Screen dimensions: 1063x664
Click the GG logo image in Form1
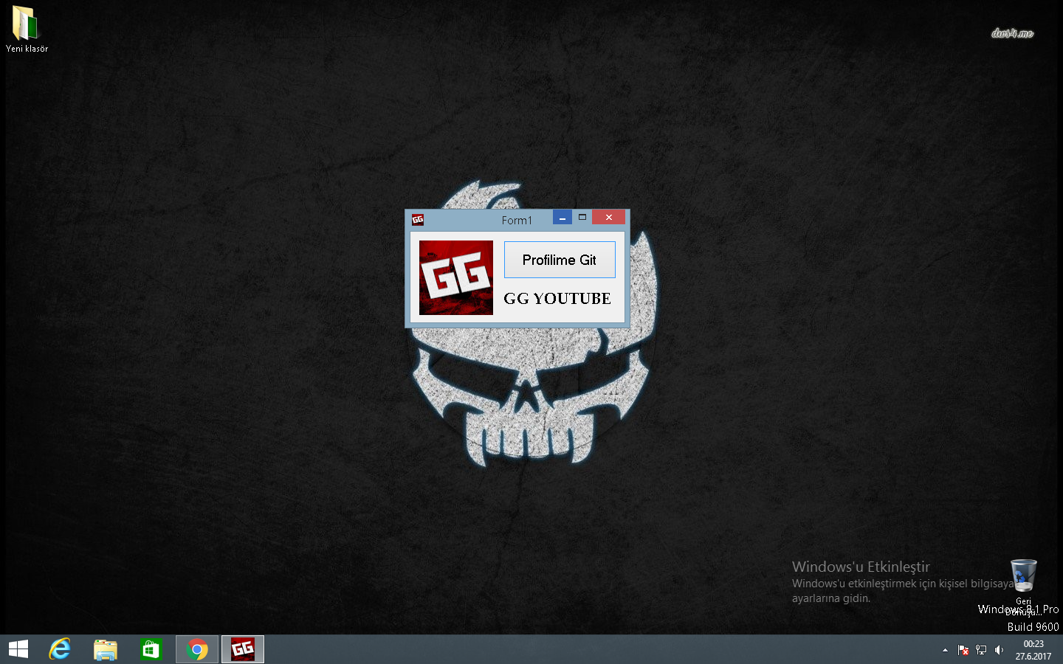pos(456,277)
